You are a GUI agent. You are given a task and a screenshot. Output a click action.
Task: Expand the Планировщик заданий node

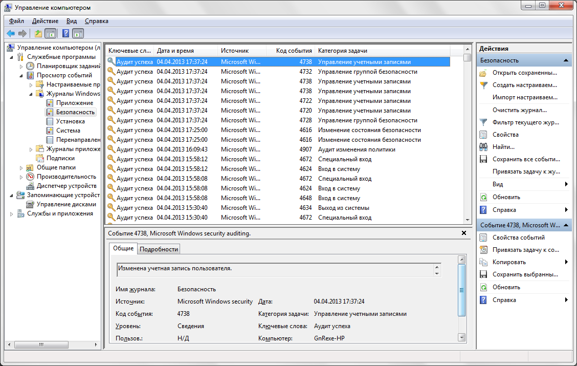coord(21,66)
